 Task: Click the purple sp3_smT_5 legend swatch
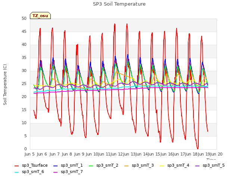tap(198, 166)
